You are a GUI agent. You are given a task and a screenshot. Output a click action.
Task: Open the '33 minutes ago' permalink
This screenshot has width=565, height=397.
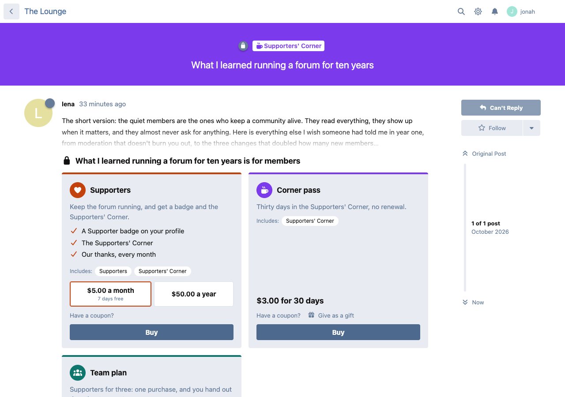coord(102,104)
